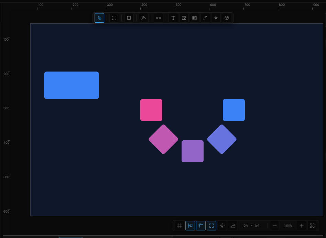Select the magenta diamond shape

(163, 139)
